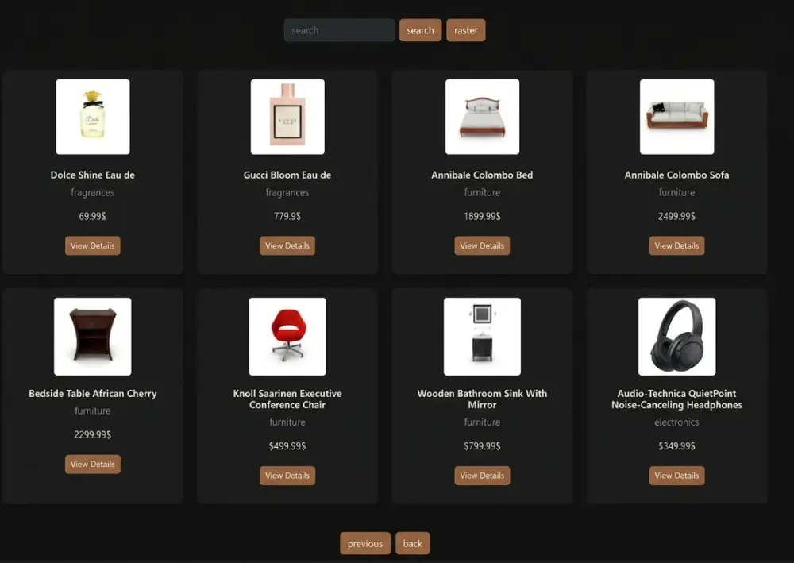Click the $499.99$ price
Image resolution: width=794 pixels, height=563 pixels.
(287, 446)
